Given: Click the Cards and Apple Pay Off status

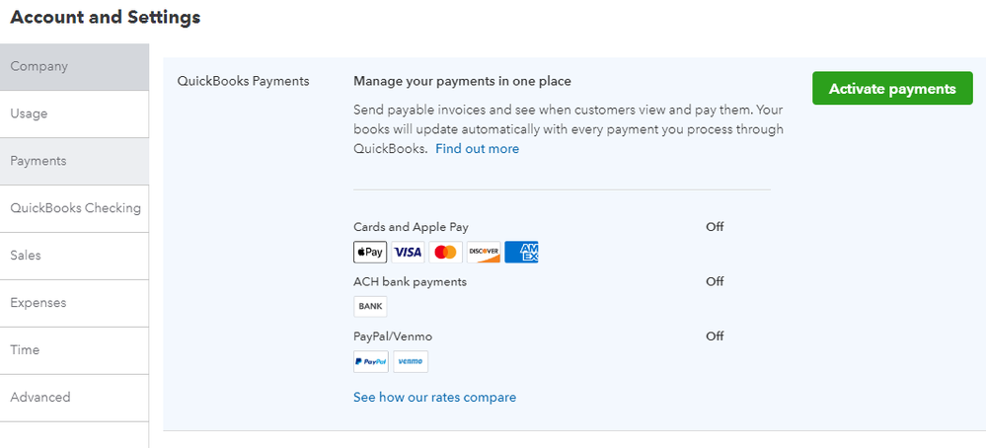Looking at the screenshot, I should point(715,227).
